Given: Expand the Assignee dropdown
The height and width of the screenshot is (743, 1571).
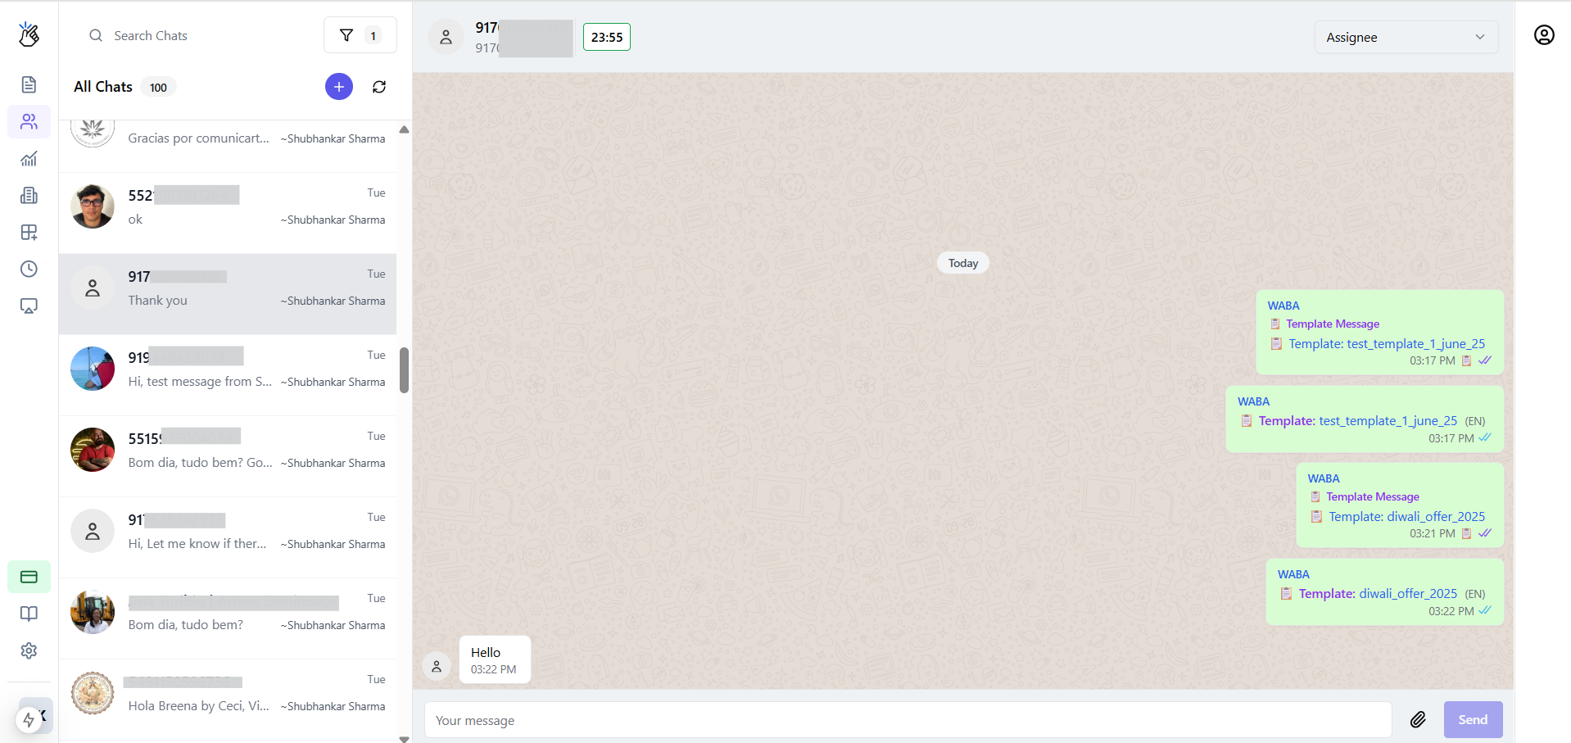Looking at the screenshot, I should click(1406, 37).
